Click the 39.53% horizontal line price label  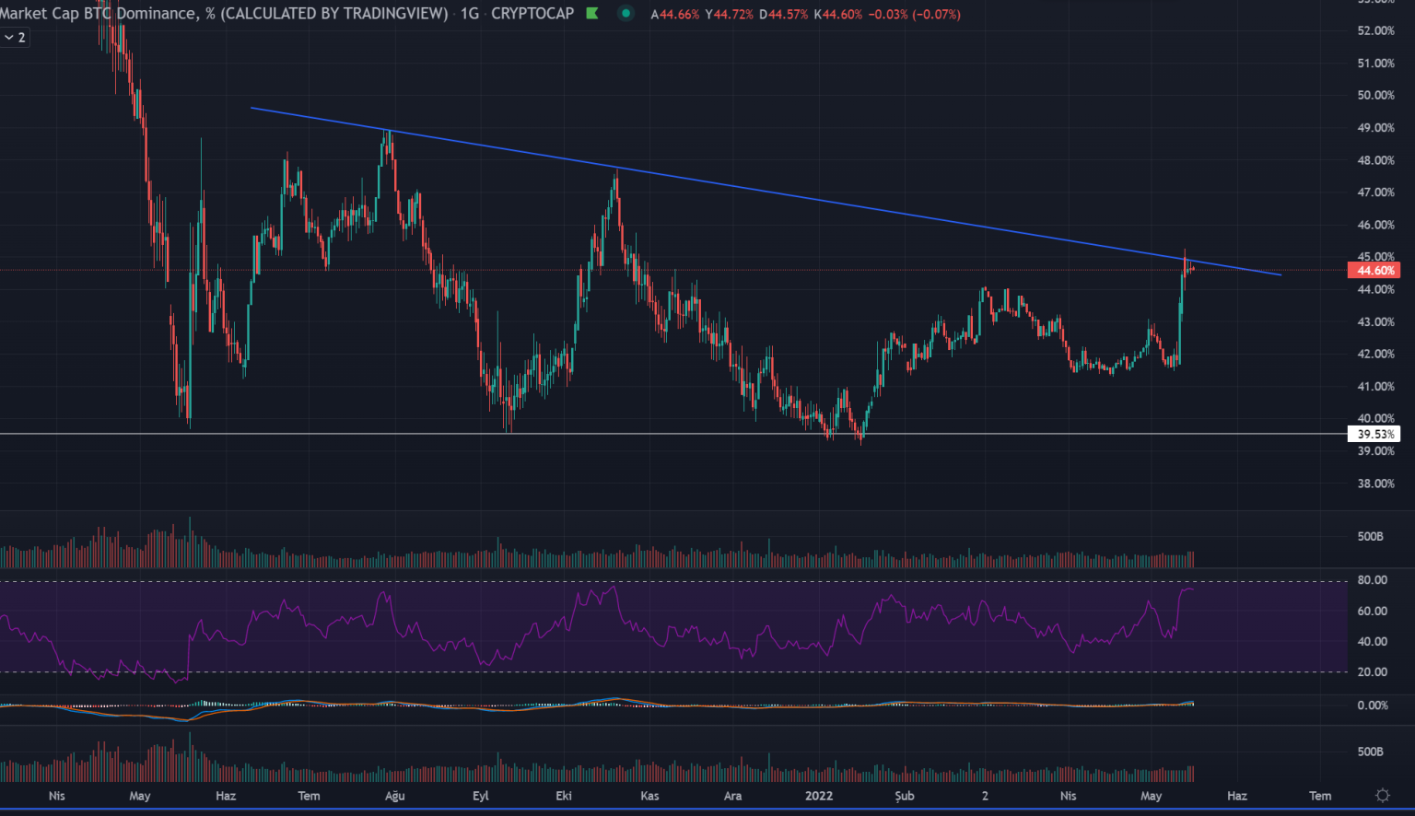tap(1374, 435)
